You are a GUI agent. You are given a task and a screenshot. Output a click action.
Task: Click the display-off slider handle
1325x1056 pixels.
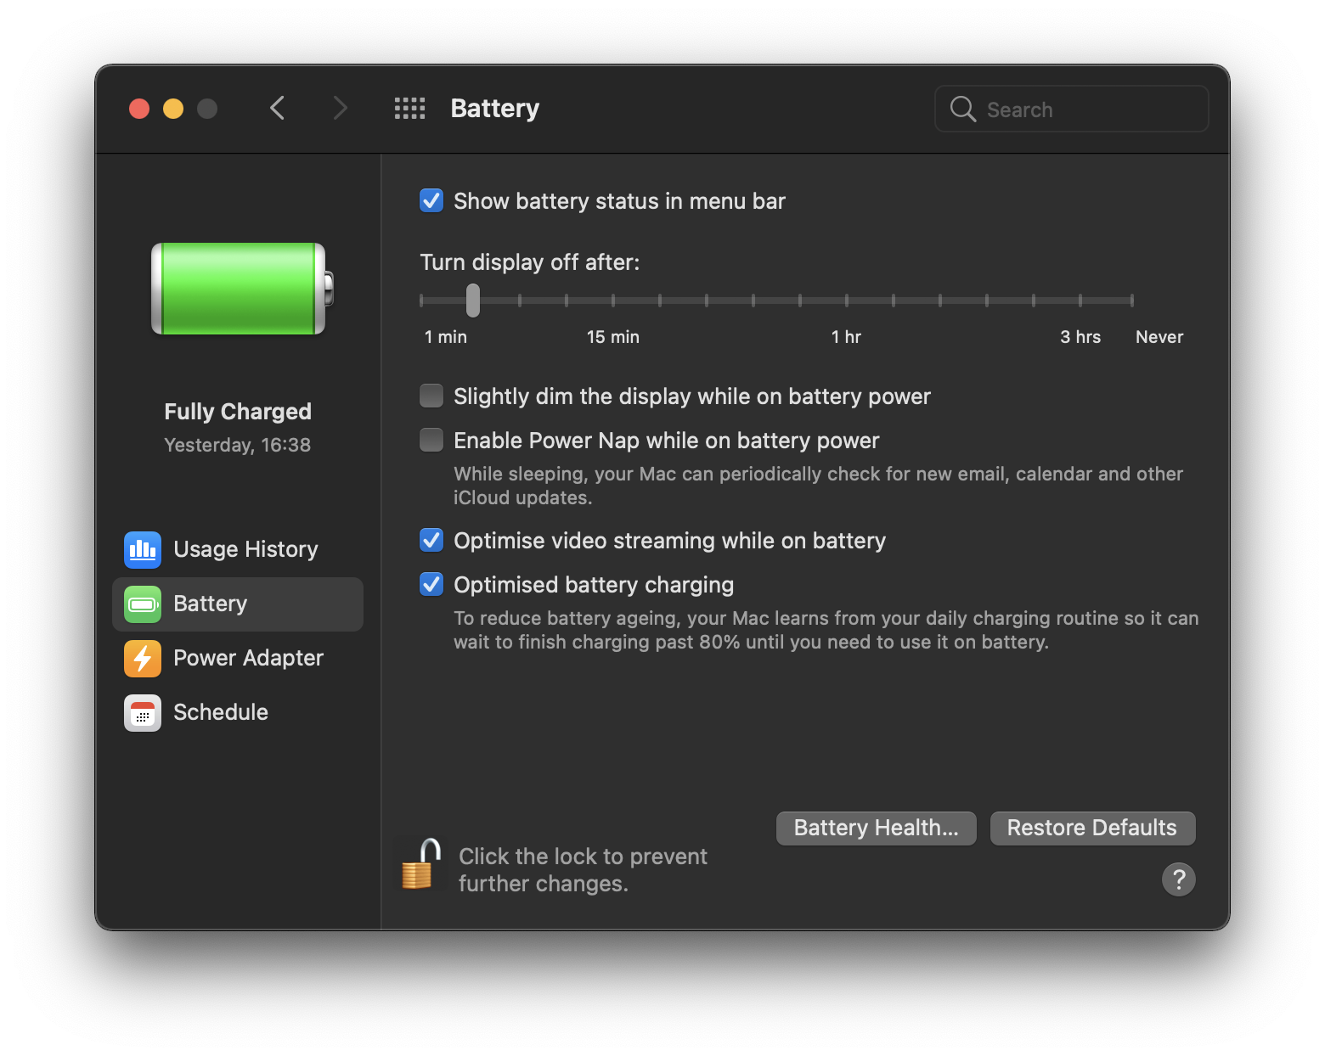pyautogui.click(x=473, y=300)
